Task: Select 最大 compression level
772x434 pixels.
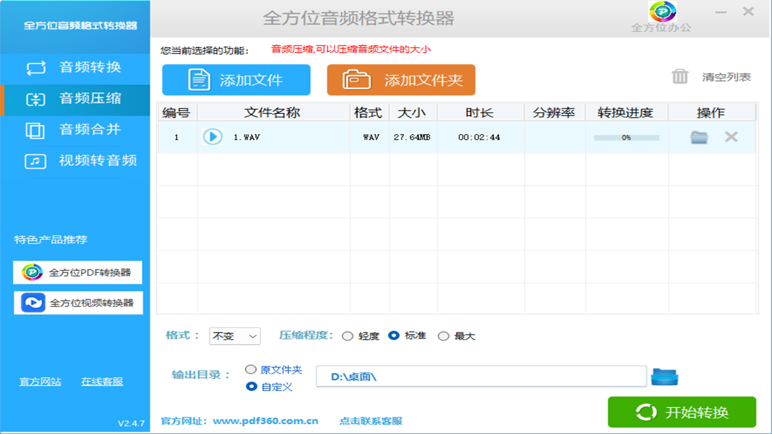Action: [x=443, y=336]
